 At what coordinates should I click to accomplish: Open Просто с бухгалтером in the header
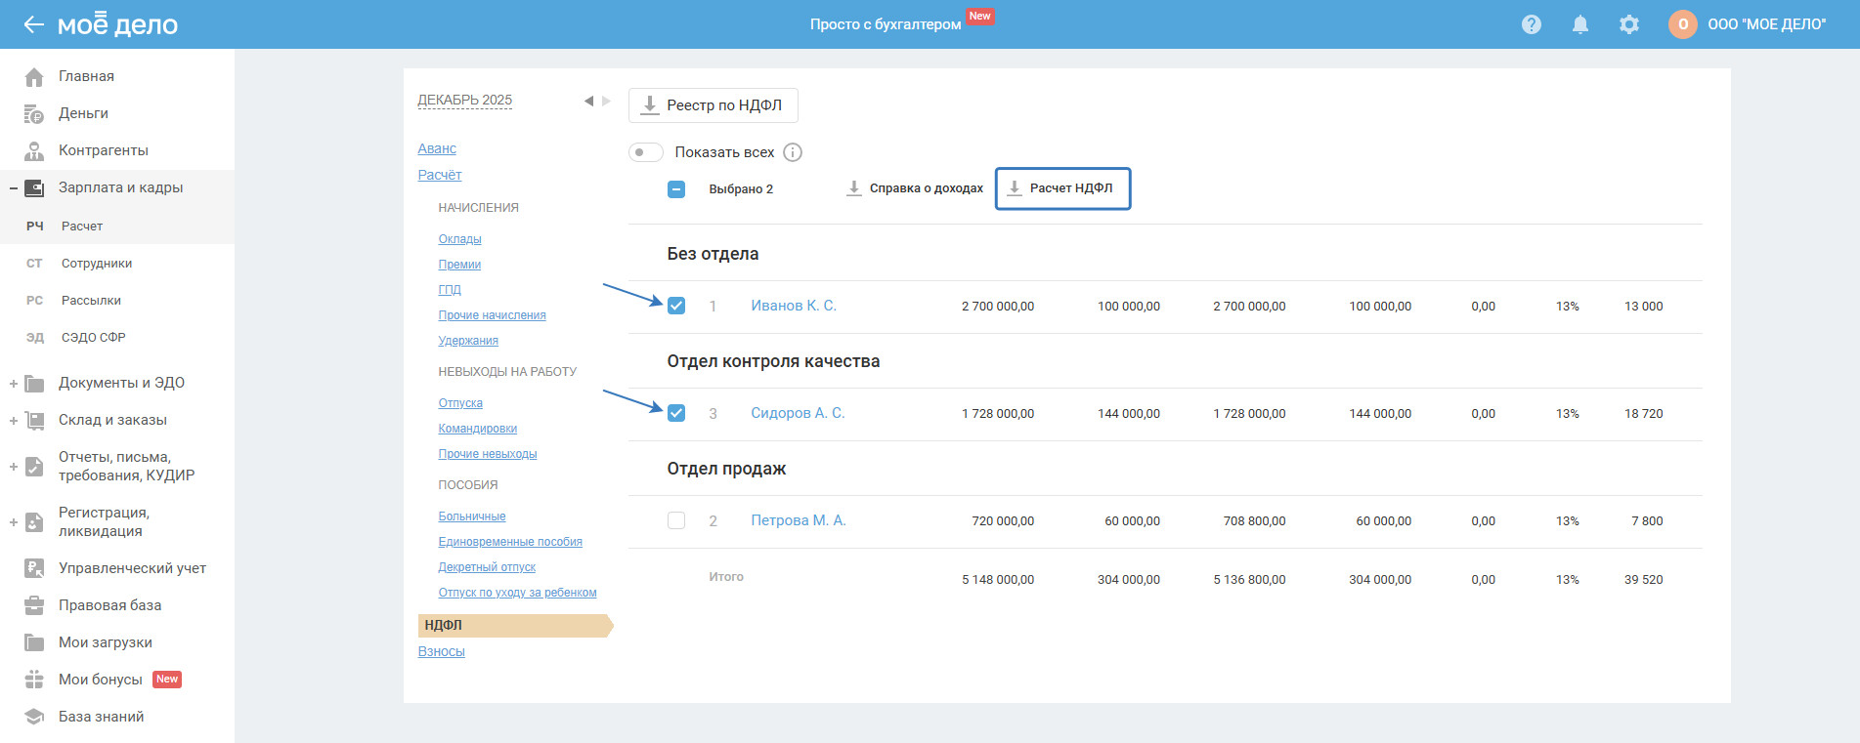click(886, 24)
